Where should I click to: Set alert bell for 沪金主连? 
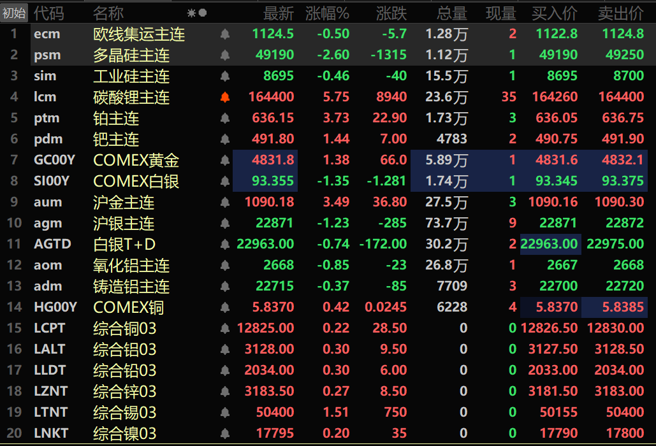click(224, 203)
